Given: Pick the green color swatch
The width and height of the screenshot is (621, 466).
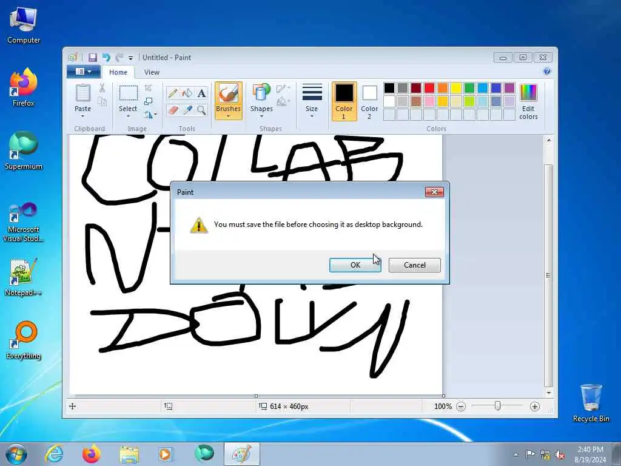Looking at the screenshot, I should [x=469, y=88].
